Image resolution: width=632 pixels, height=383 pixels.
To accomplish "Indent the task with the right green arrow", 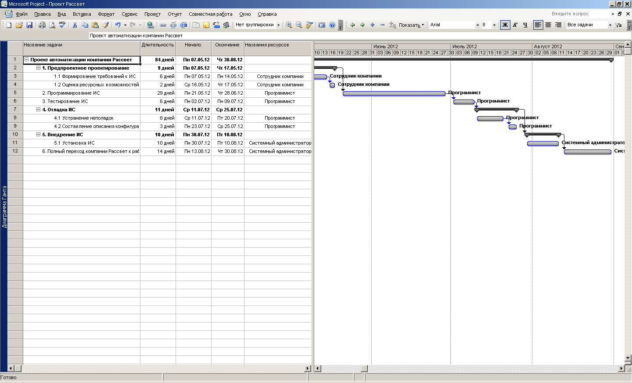I will pyautogui.click(x=363, y=25).
